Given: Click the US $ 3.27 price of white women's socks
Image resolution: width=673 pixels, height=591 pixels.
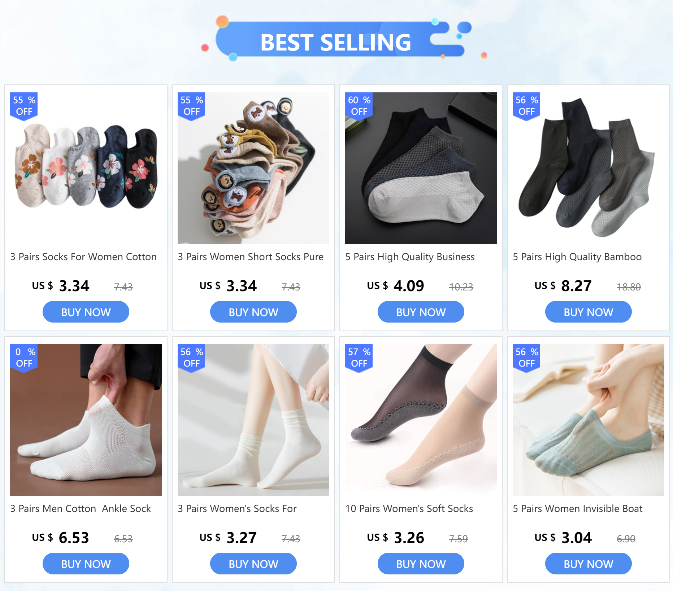Looking at the screenshot, I should 228,538.
